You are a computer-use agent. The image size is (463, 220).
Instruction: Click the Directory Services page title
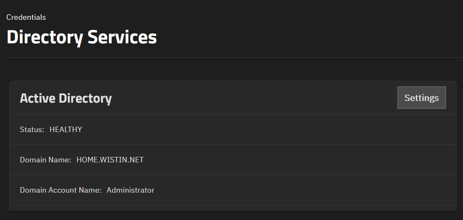point(81,38)
